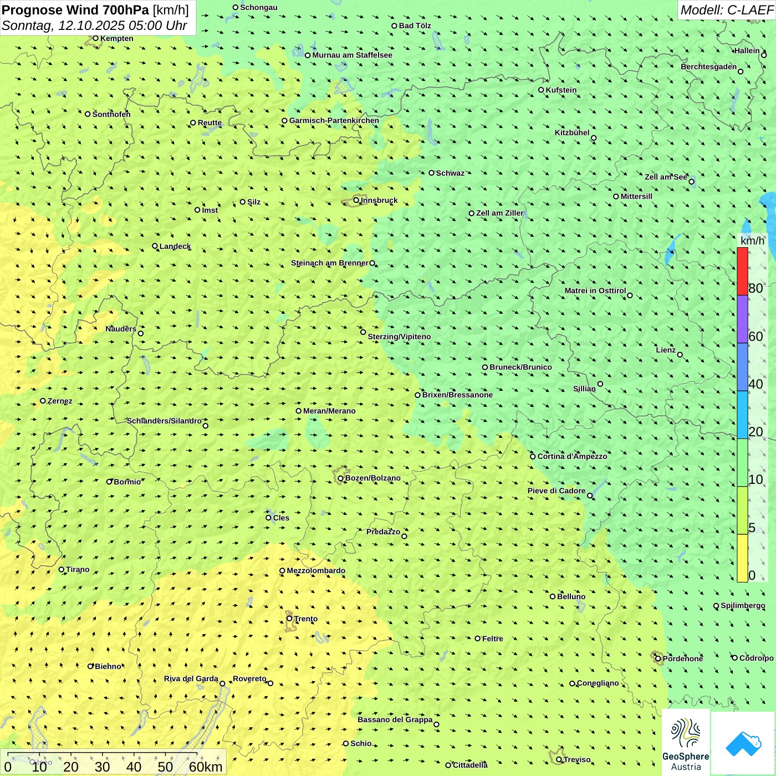This screenshot has width=776, height=776.
Task: Click the Kempten city label
Action: point(117,38)
